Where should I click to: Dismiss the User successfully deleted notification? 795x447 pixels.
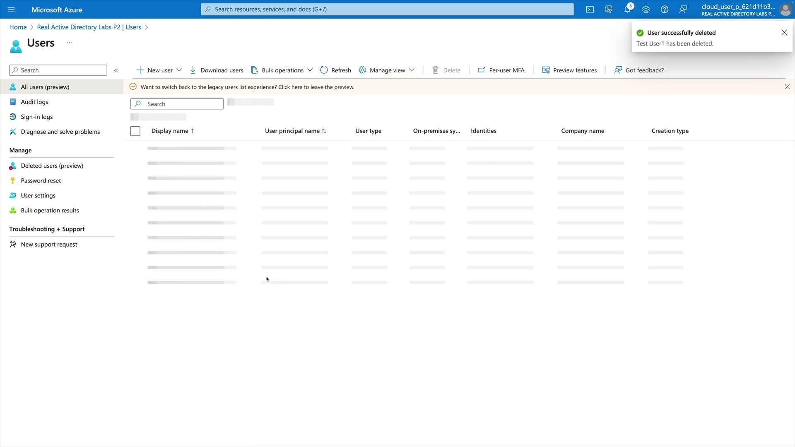coord(784,32)
